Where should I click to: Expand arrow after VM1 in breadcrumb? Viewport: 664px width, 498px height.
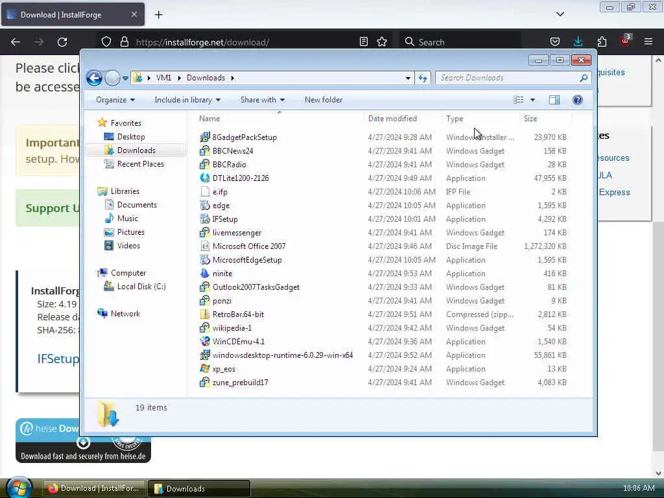pyautogui.click(x=179, y=78)
